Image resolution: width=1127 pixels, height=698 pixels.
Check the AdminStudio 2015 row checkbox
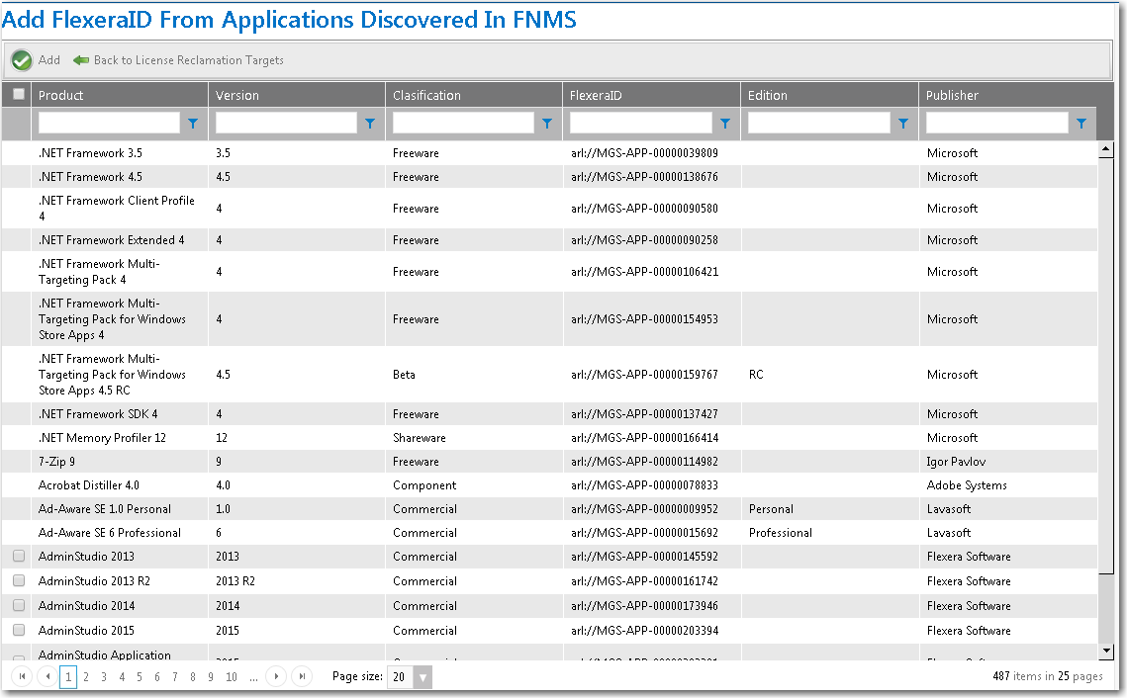[x=17, y=630]
